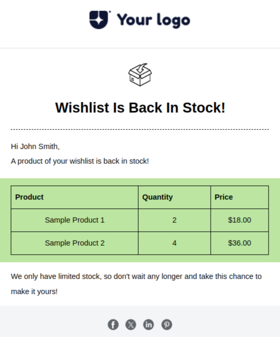Click the 'Your logo' header text
The width and height of the screenshot is (280, 337).
153,20
